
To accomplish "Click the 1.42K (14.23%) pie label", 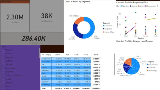I will click(x=138, y=57).
